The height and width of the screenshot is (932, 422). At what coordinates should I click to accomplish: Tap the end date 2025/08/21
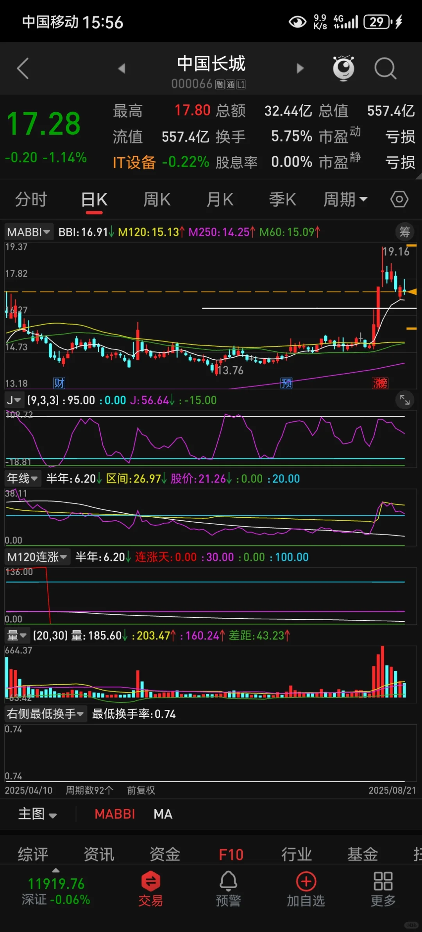point(392,790)
